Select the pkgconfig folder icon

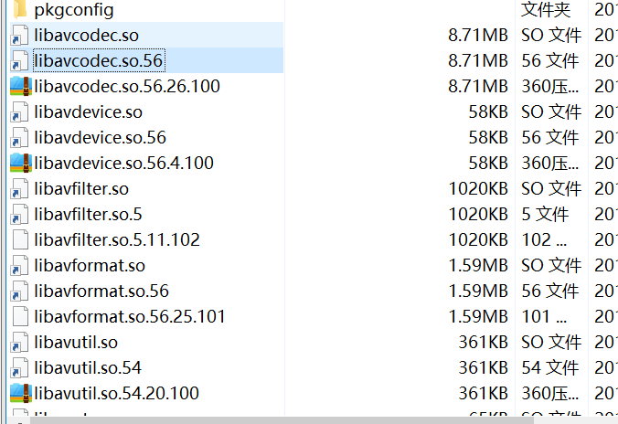coord(20,8)
